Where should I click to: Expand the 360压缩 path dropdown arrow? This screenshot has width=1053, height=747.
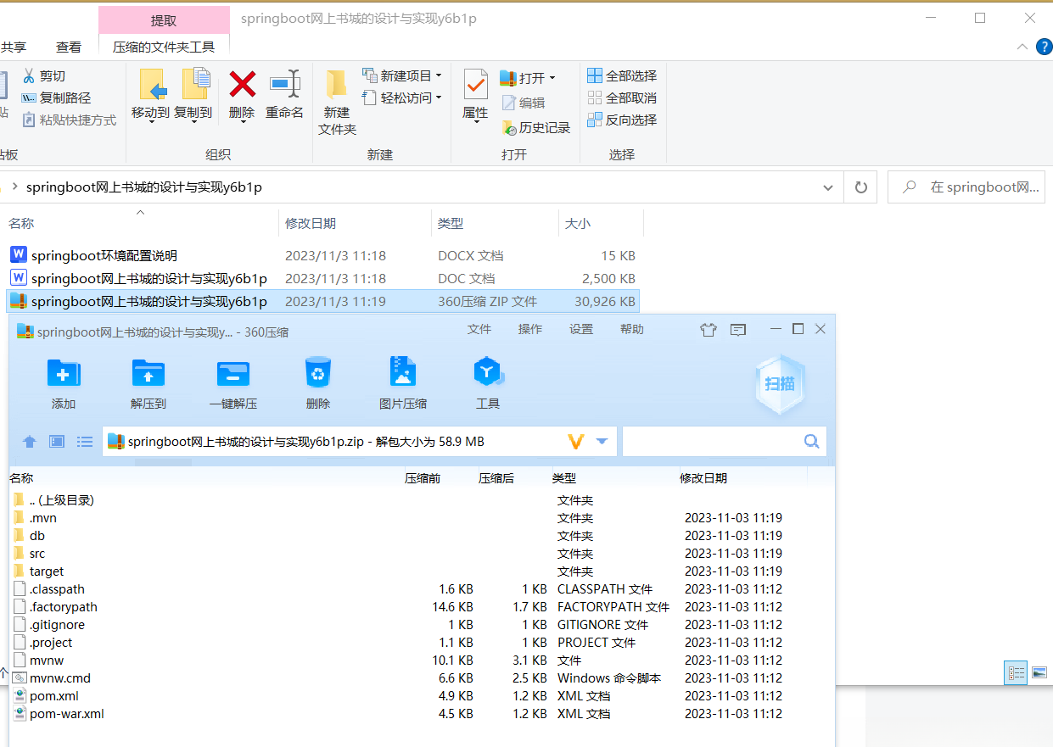602,441
